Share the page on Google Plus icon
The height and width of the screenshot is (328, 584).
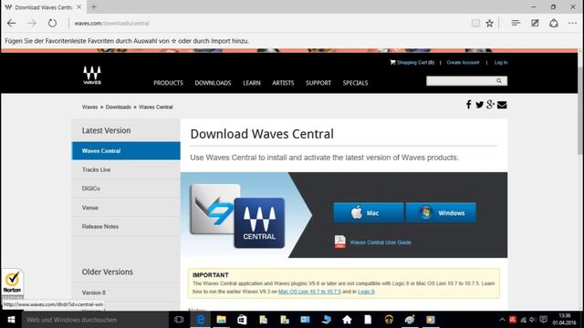pyautogui.click(x=490, y=105)
